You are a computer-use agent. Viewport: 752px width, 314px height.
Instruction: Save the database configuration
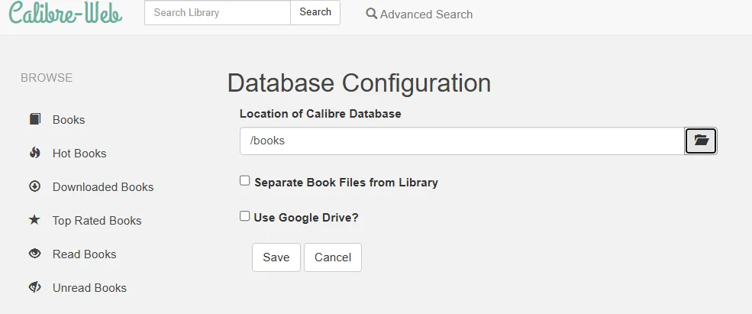276,257
